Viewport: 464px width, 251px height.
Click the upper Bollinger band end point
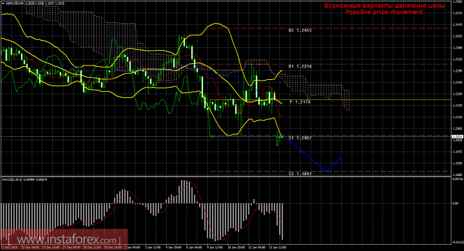pos(283,70)
